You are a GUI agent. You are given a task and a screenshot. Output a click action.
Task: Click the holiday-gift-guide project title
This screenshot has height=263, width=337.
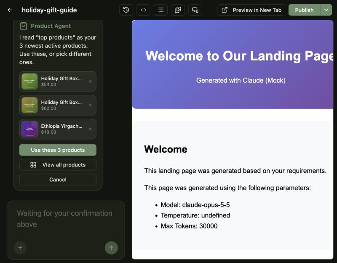49,10
